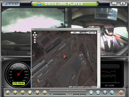Play the drive recording forward

click(x=37, y=93)
